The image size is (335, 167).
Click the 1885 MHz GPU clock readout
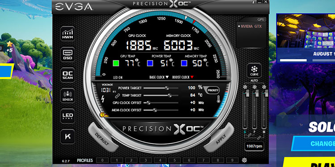coord(139,45)
